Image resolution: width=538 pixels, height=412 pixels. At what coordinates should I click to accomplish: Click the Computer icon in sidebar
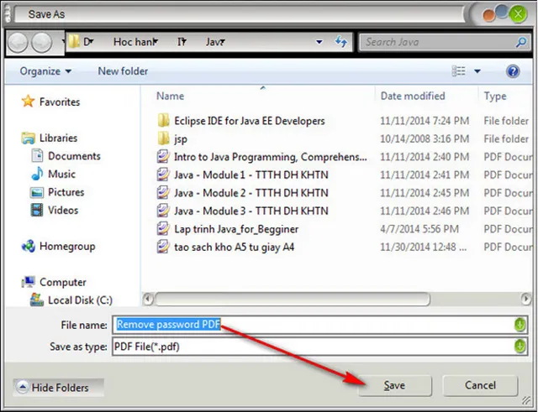coord(28,282)
